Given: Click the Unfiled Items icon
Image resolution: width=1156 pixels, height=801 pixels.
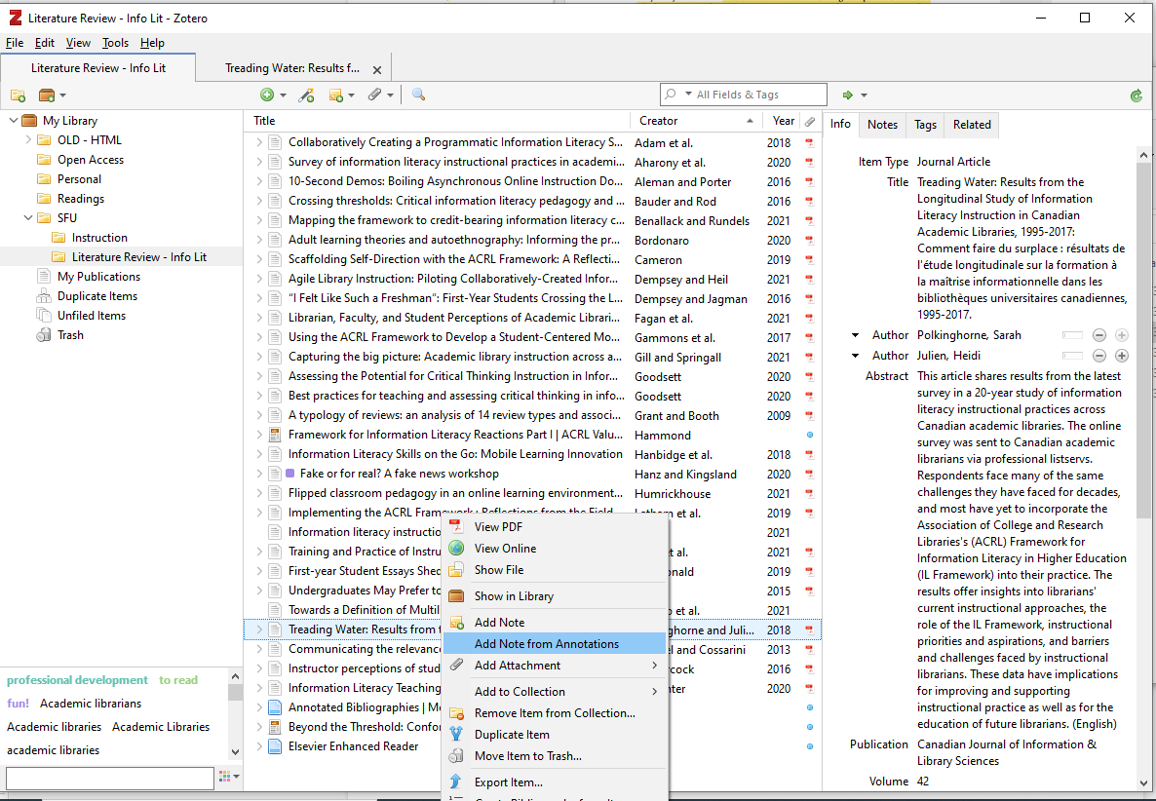Looking at the screenshot, I should point(44,316).
